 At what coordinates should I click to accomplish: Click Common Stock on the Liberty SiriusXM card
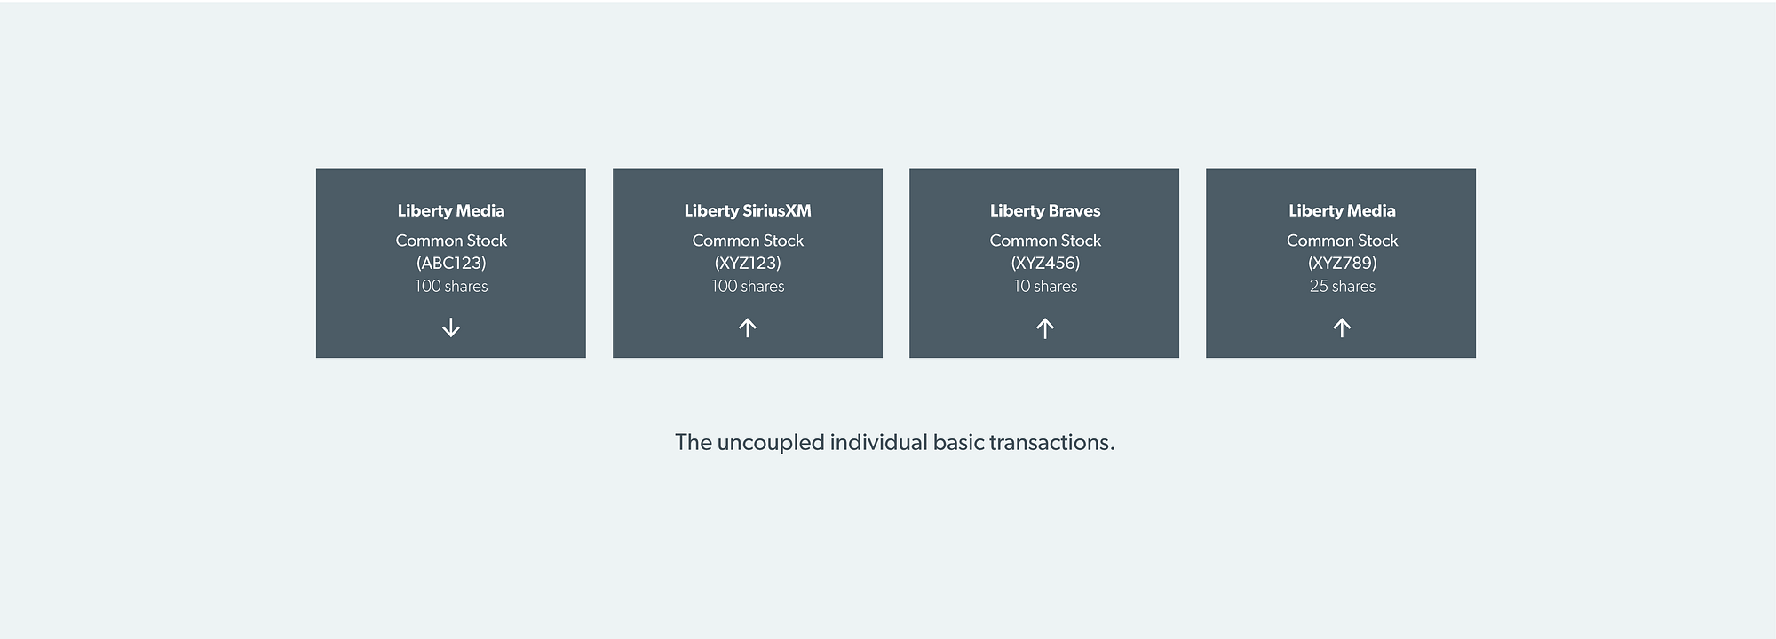coord(748,241)
